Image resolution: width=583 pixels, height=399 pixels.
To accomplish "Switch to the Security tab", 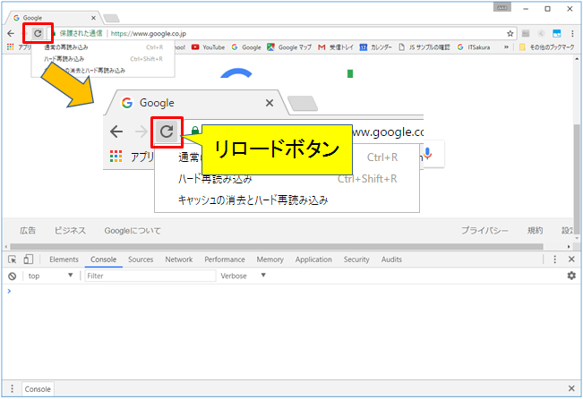I will pos(356,259).
